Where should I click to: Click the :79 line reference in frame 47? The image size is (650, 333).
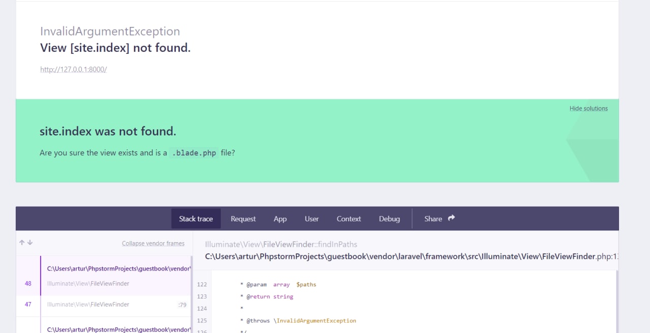pos(182,305)
